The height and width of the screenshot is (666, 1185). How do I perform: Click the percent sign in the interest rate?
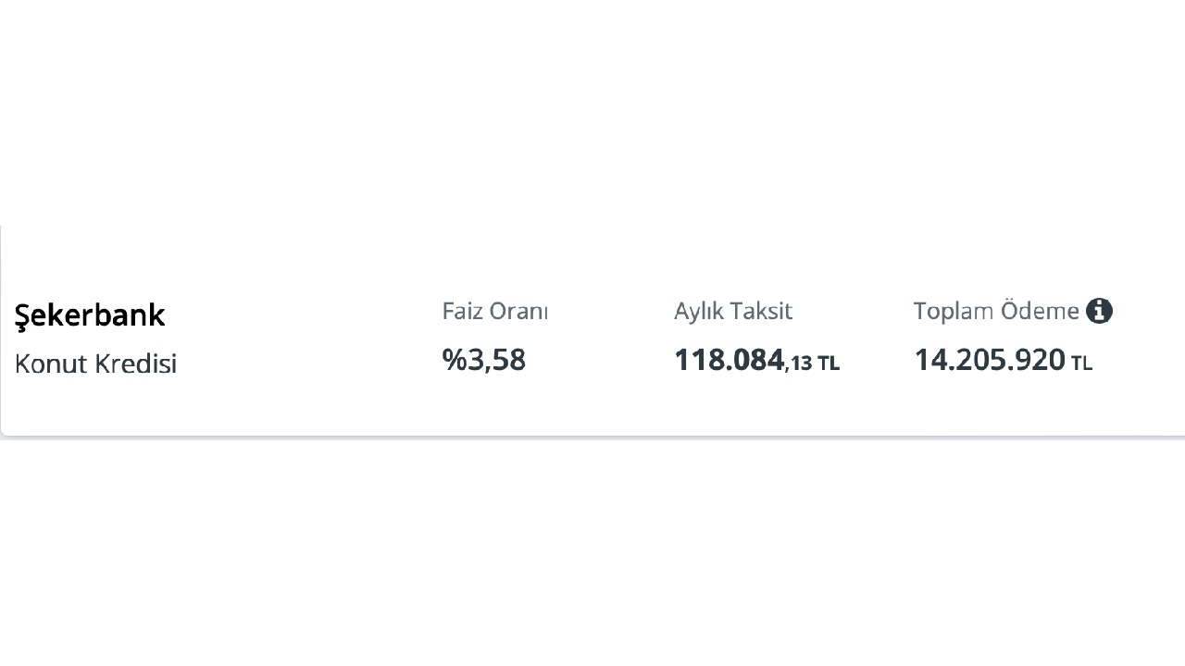pos(455,360)
